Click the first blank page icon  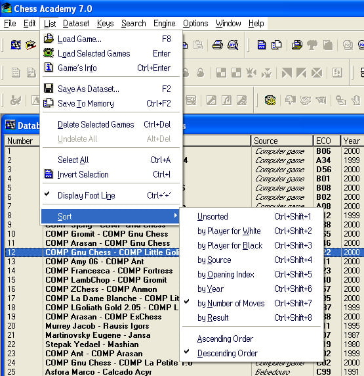tap(16, 73)
